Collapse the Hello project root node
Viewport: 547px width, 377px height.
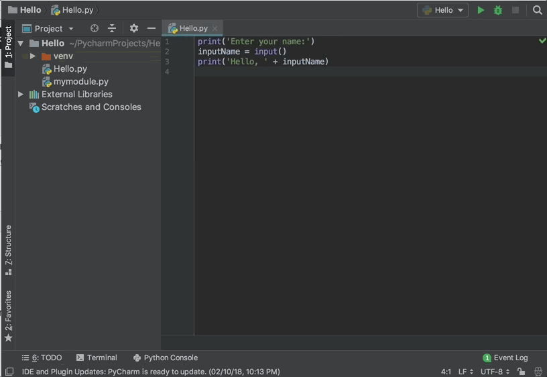21,44
